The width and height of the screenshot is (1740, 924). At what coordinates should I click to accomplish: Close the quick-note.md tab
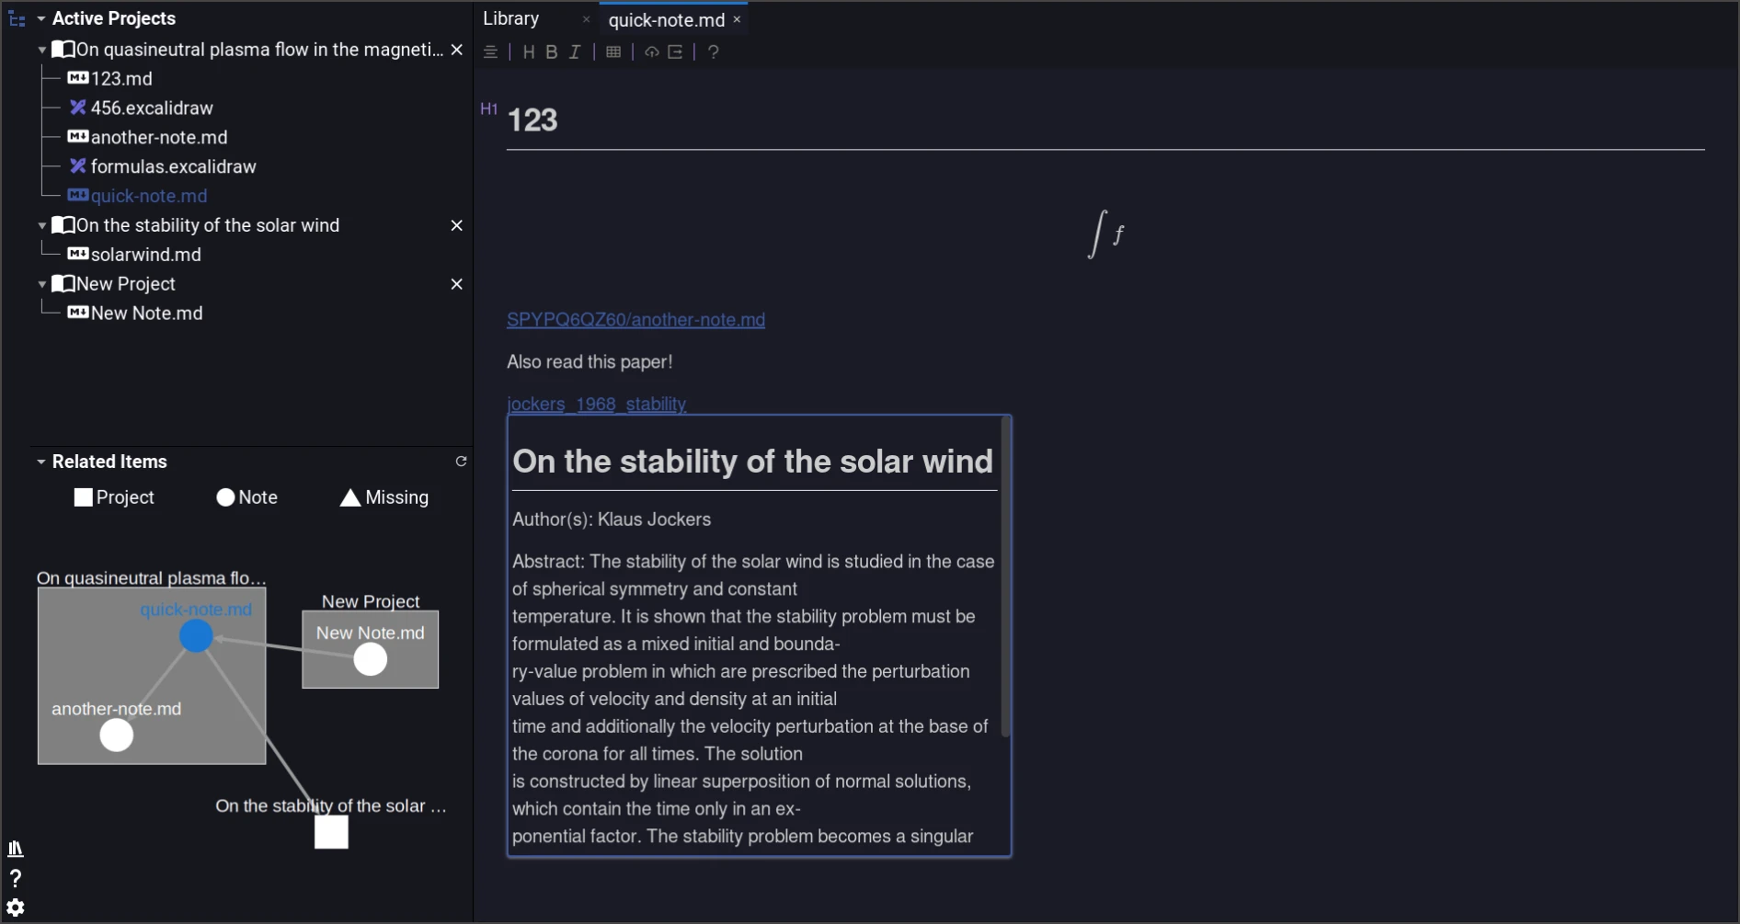click(x=737, y=19)
